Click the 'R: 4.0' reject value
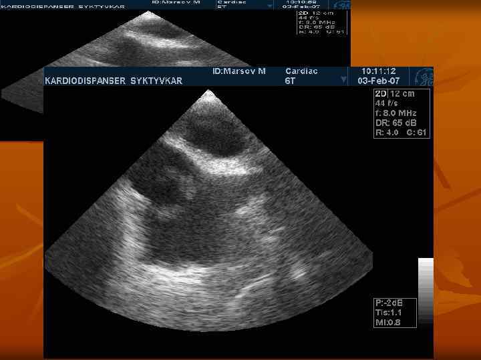The width and height of the screenshot is (481, 360). (x=387, y=133)
